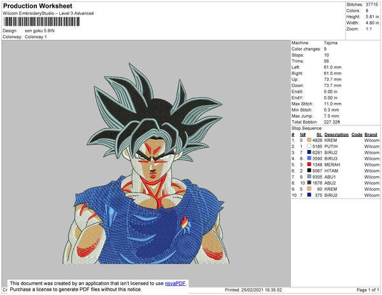The height and width of the screenshot is (295, 382).
Task: Click the orange swatch in stop row 9 (60 stitches)
Action: (309, 189)
